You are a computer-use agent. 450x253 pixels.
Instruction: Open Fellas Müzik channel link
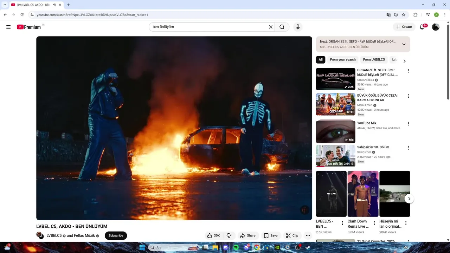(84, 236)
